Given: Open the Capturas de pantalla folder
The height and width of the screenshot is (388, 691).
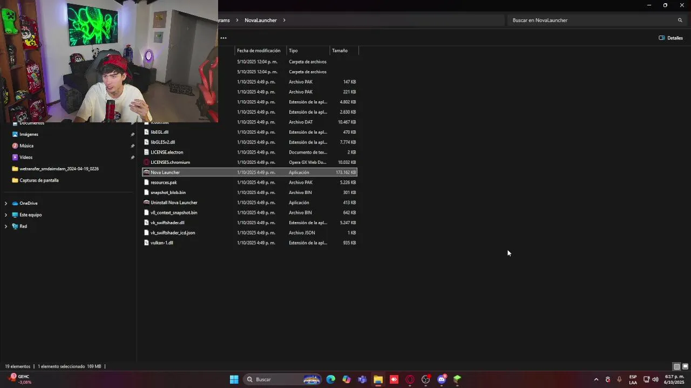Looking at the screenshot, I should click(39, 181).
